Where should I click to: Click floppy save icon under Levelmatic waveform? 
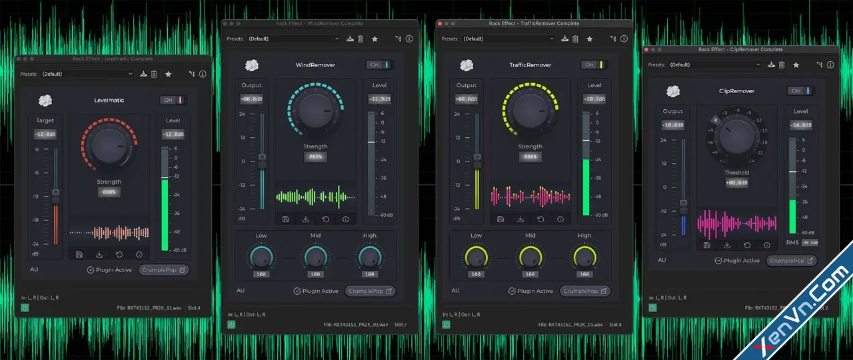tap(79, 254)
